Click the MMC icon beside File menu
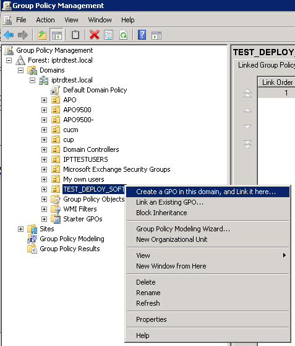This screenshot has width=295, height=346. tap(7, 20)
